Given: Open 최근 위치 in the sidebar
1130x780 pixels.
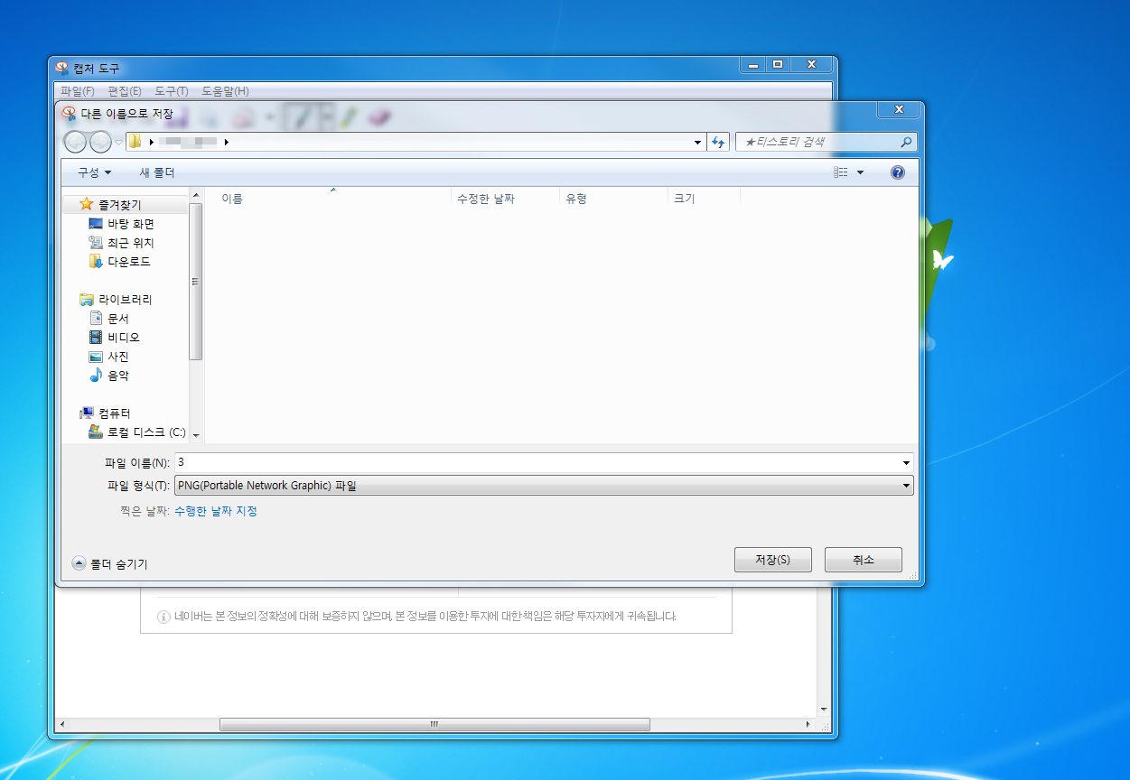Looking at the screenshot, I should pyautogui.click(x=121, y=243).
